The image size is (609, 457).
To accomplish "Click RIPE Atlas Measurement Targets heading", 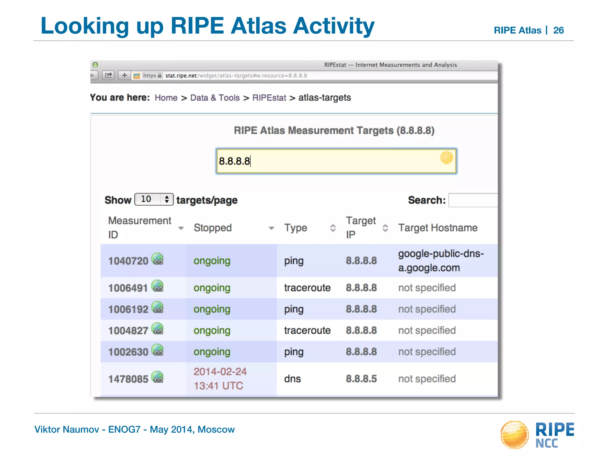I will [x=334, y=131].
